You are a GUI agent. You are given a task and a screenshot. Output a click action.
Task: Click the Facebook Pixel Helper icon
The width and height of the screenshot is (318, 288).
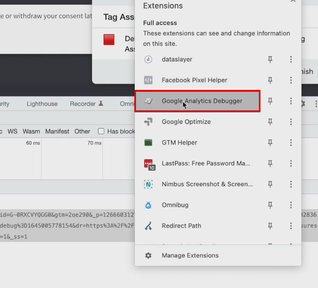[148, 80]
